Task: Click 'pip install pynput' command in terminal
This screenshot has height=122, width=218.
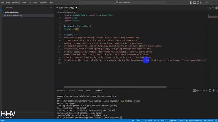Action: [130, 101]
